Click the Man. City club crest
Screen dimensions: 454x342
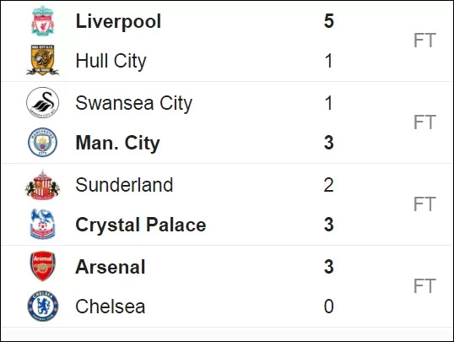pyautogui.click(x=42, y=143)
